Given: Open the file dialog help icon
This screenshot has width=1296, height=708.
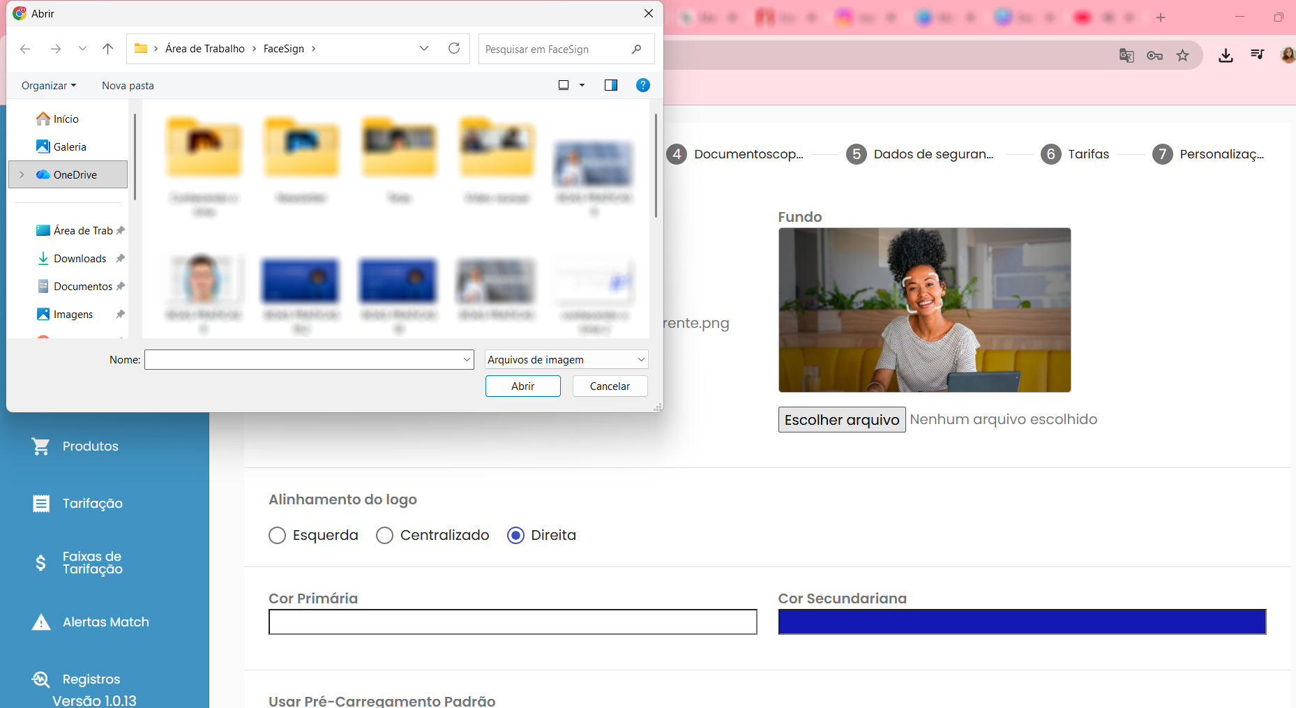Looking at the screenshot, I should [642, 85].
